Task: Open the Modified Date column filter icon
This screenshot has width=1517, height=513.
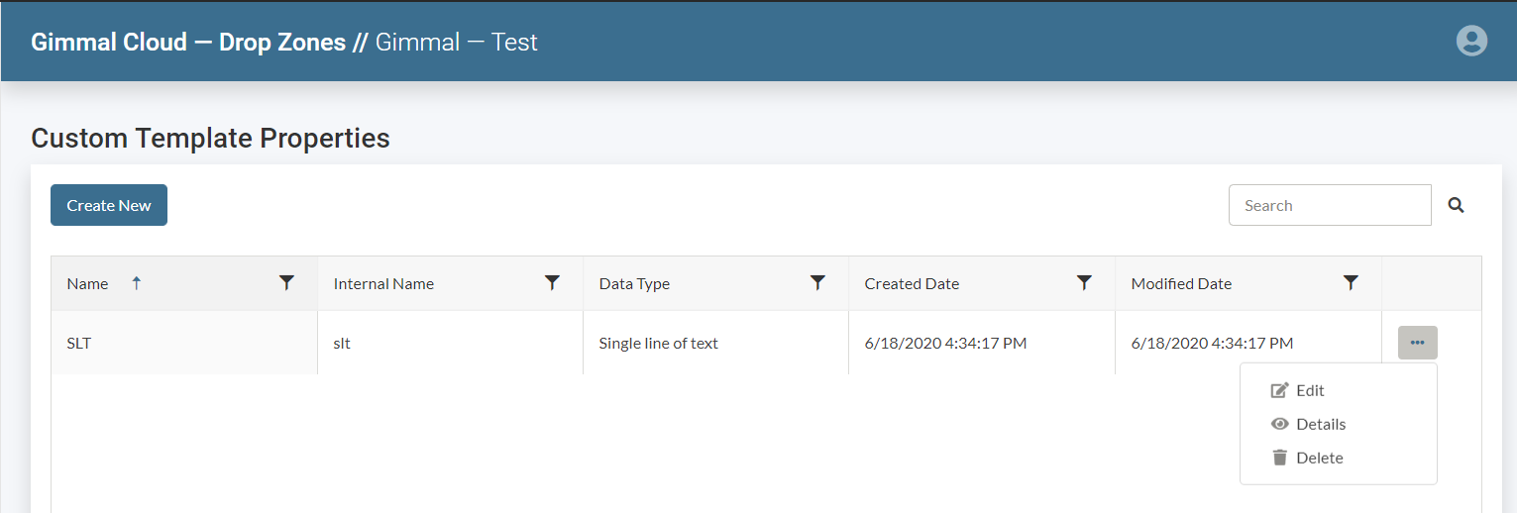Action: 1350,283
